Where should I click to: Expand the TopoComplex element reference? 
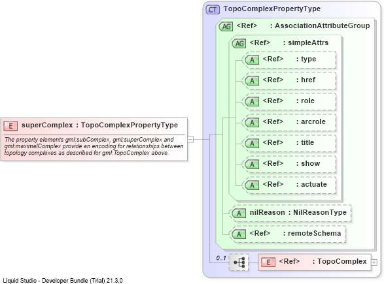coord(374,262)
